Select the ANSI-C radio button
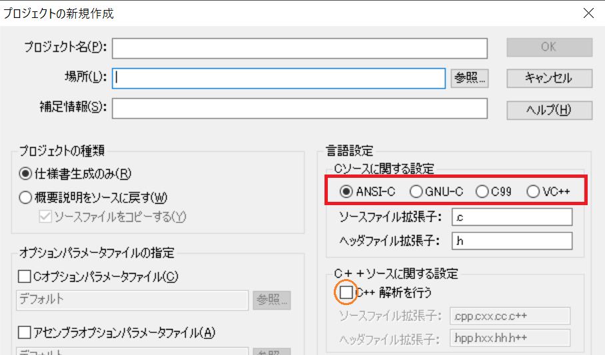The height and width of the screenshot is (355, 605). pos(346,192)
